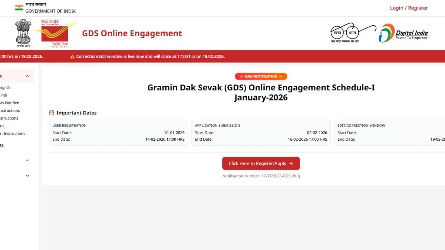Image resolution: width=445 pixels, height=250 pixels.
Task: Select the User Registration dates card
Action: (x=118, y=133)
